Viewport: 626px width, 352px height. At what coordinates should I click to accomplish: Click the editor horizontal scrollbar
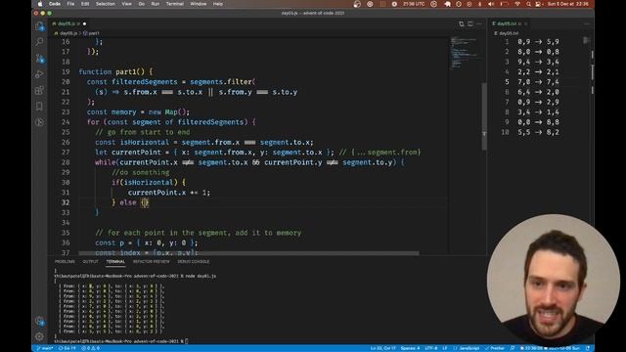point(248,253)
